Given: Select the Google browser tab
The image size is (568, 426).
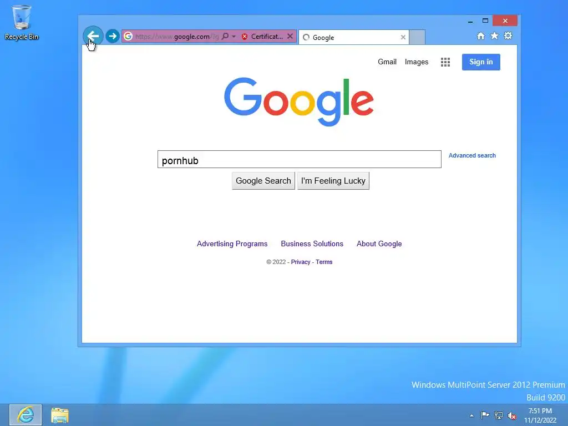Looking at the screenshot, I should coord(353,37).
